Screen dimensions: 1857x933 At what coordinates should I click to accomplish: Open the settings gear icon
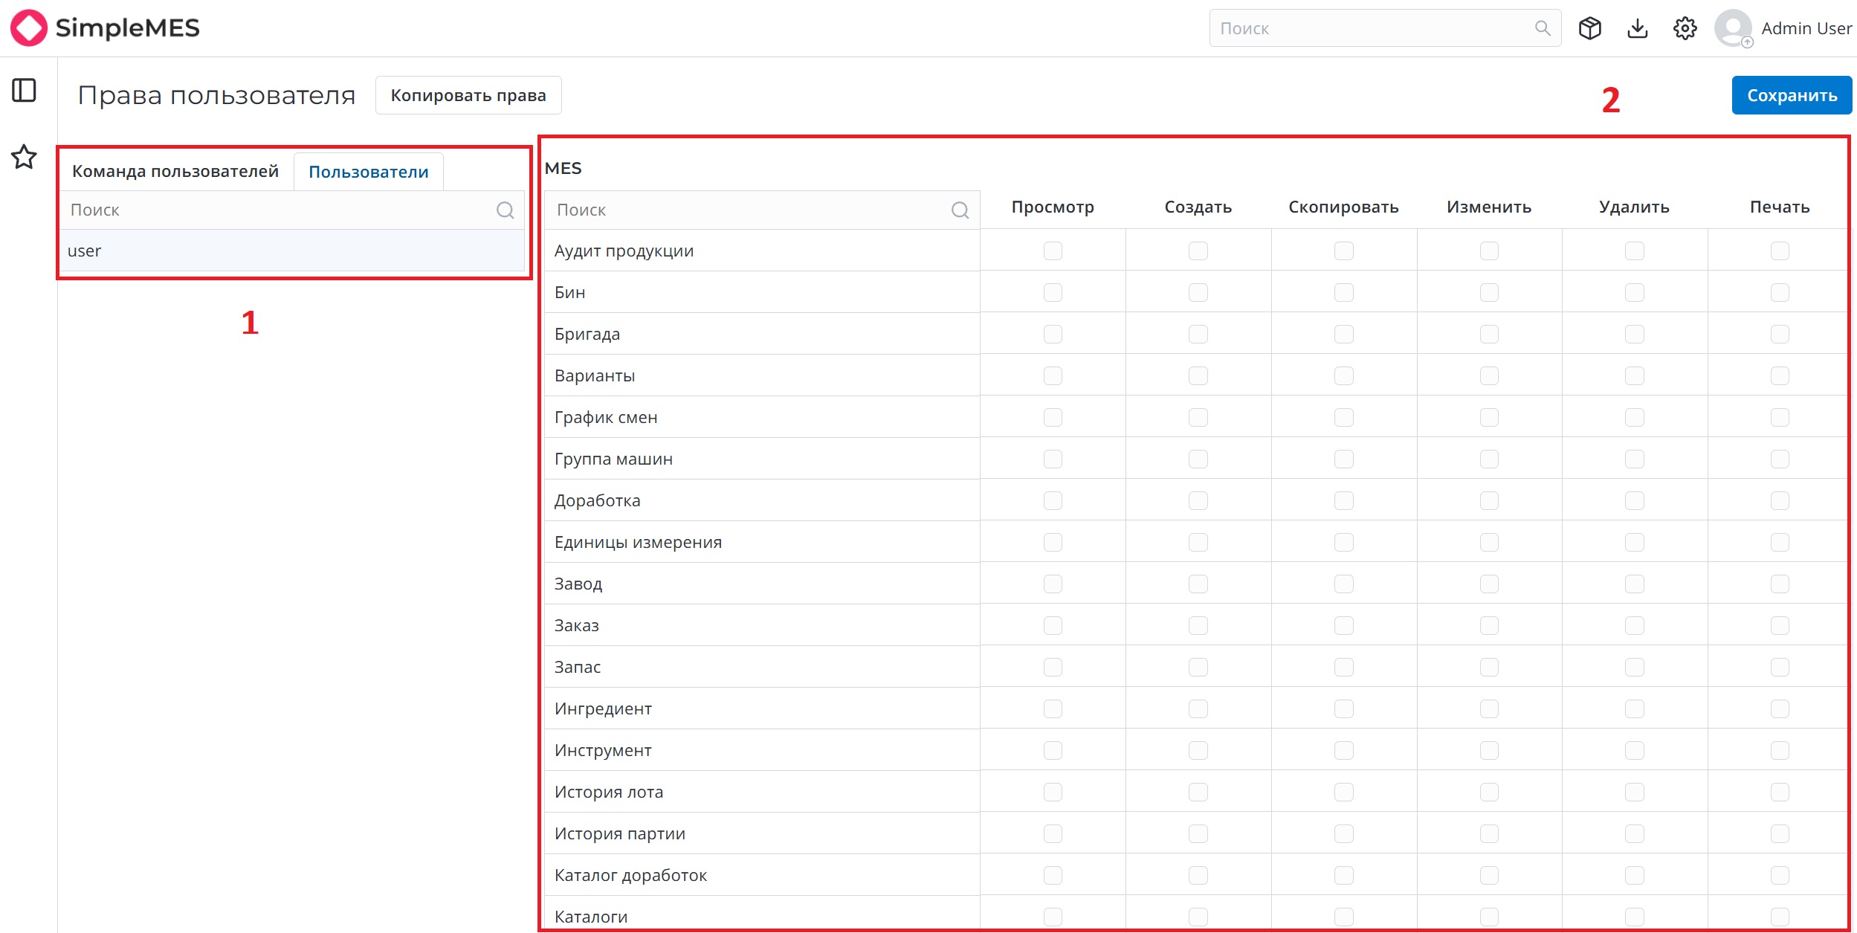[x=1685, y=28]
